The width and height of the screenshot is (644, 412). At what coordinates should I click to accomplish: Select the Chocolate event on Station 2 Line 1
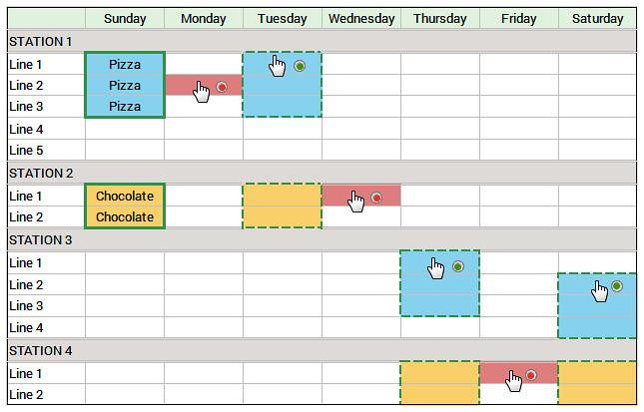coord(125,197)
